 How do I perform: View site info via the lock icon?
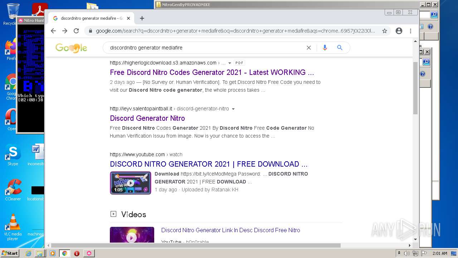tap(90, 31)
